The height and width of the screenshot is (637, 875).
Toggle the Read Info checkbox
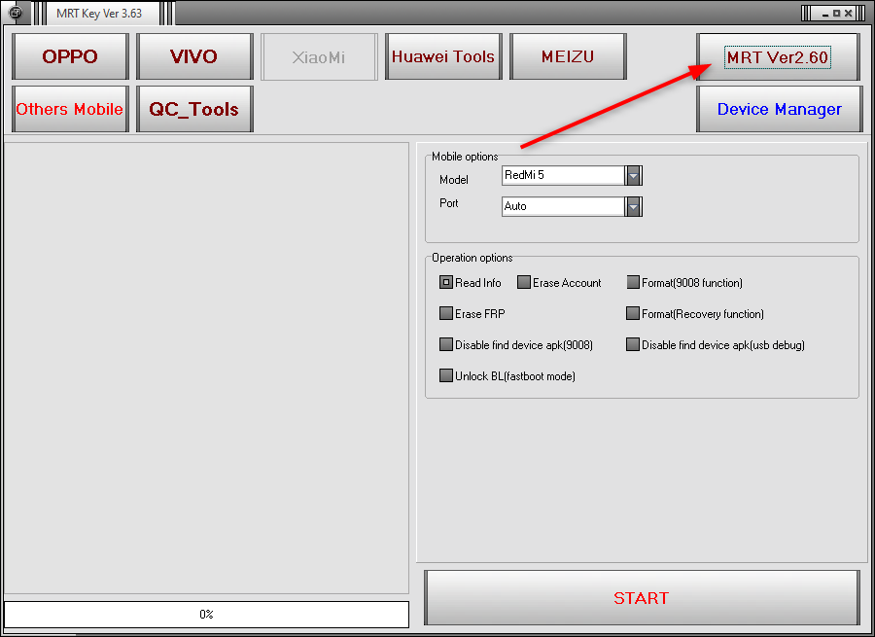(446, 282)
